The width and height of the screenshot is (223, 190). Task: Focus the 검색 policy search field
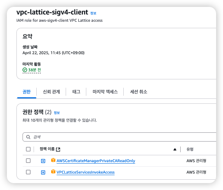119,137
